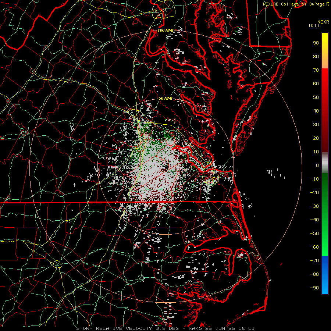Click the -90 value on velocity scale

[x=314, y=288]
